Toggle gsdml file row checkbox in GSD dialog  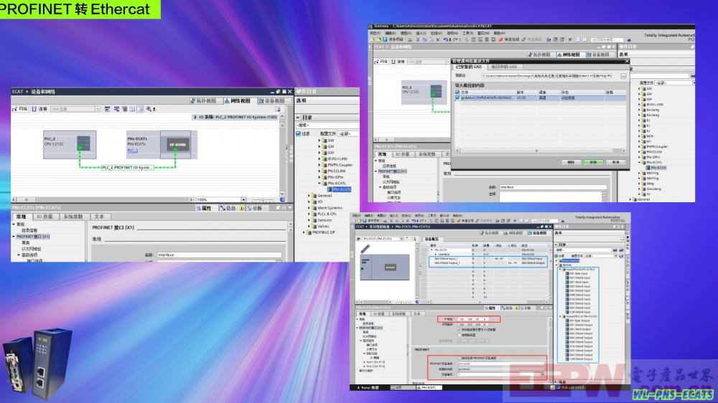coord(457,98)
